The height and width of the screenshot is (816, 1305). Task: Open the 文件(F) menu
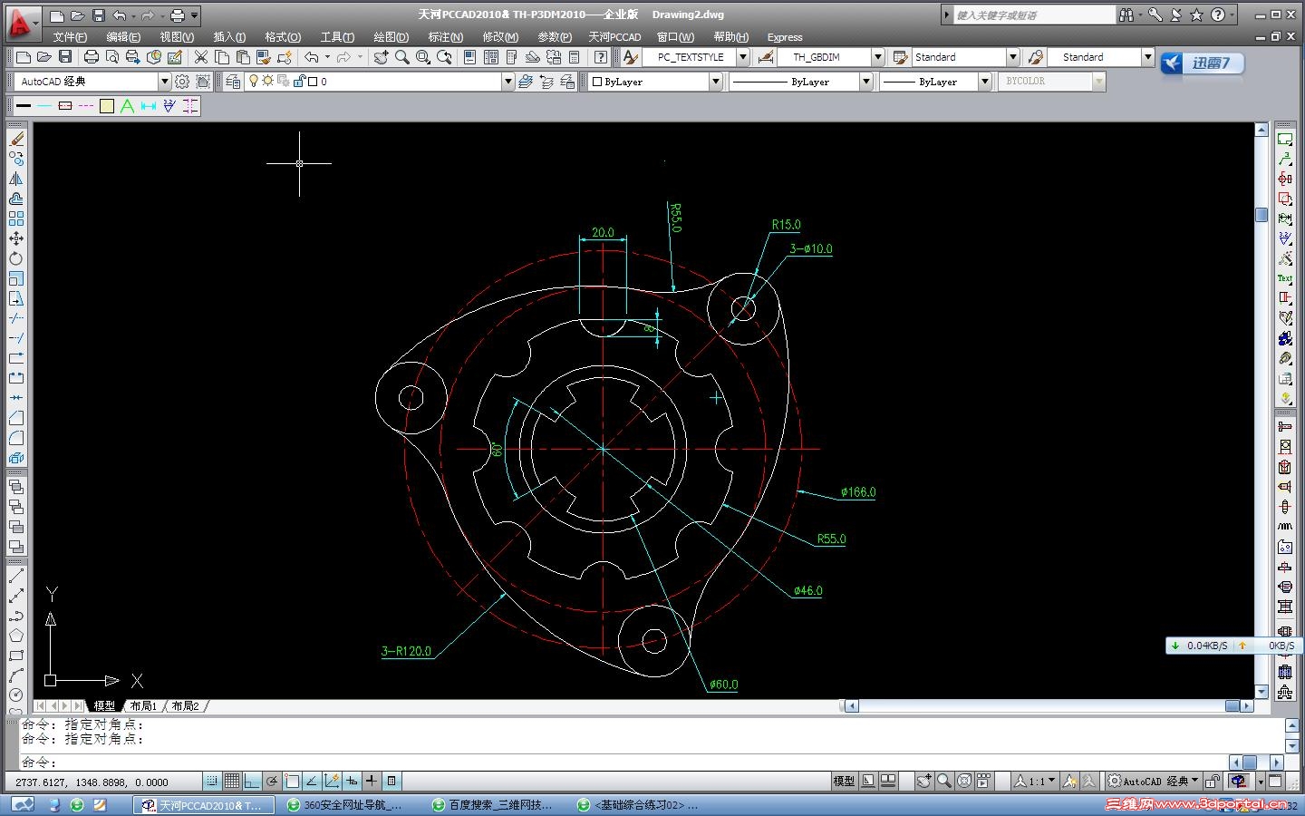tap(70, 37)
